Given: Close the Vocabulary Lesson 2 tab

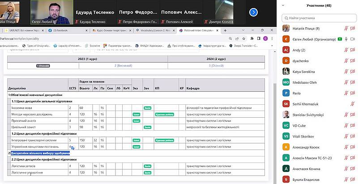Looking at the screenshot, I should click(x=174, y=30).
